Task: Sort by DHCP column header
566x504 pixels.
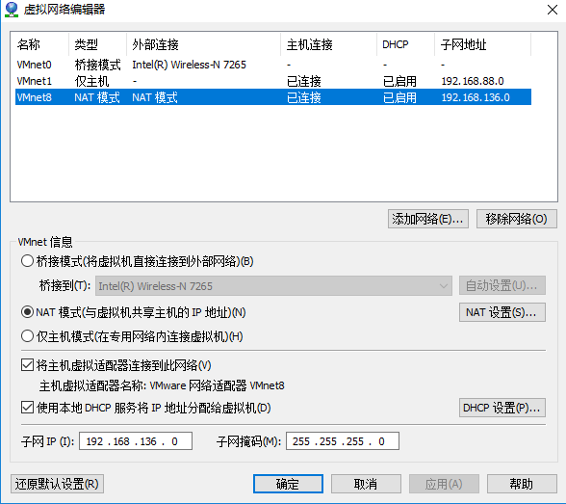Action: pyautogui.click(x=405, y=44)
